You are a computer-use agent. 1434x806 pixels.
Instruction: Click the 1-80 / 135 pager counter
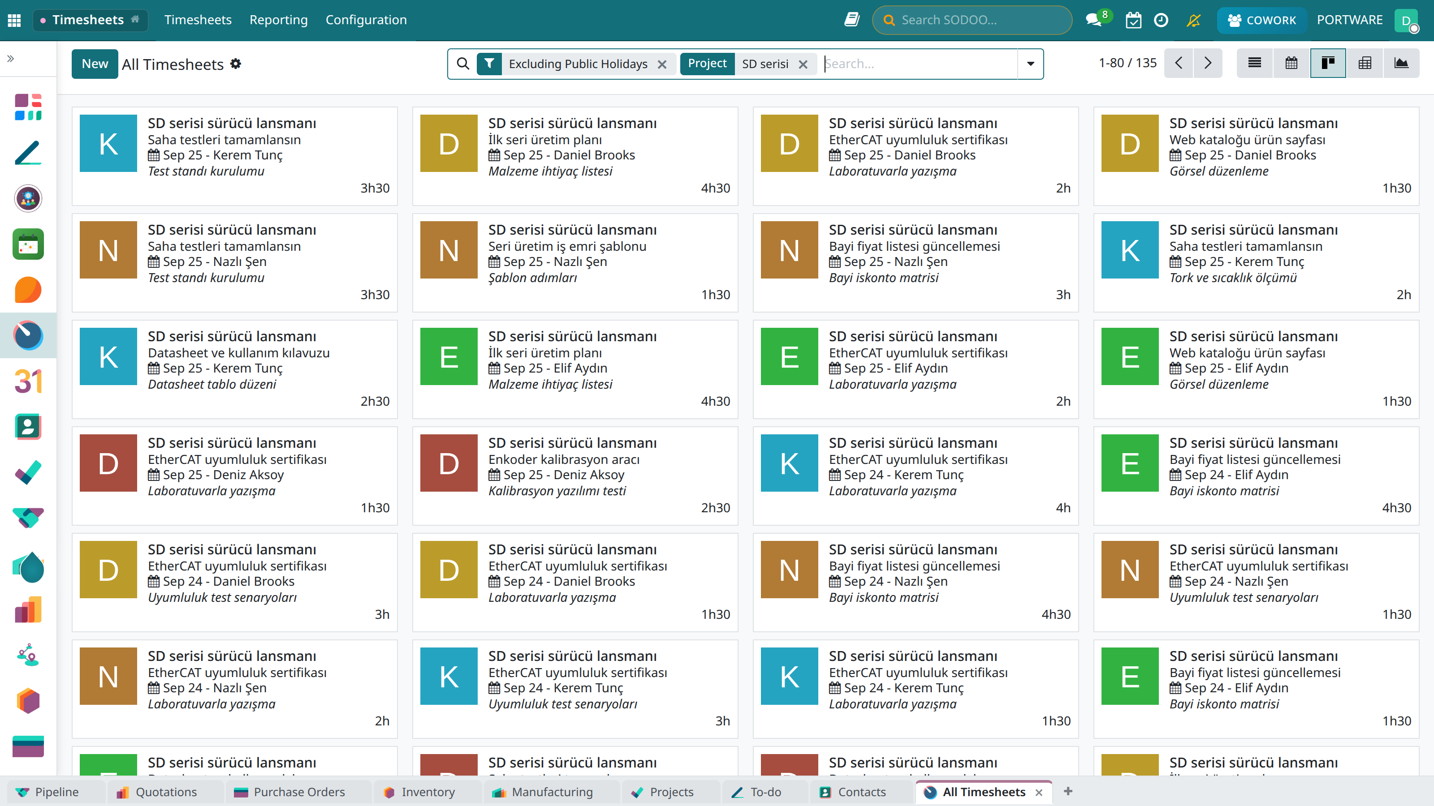click(1127, 64)
